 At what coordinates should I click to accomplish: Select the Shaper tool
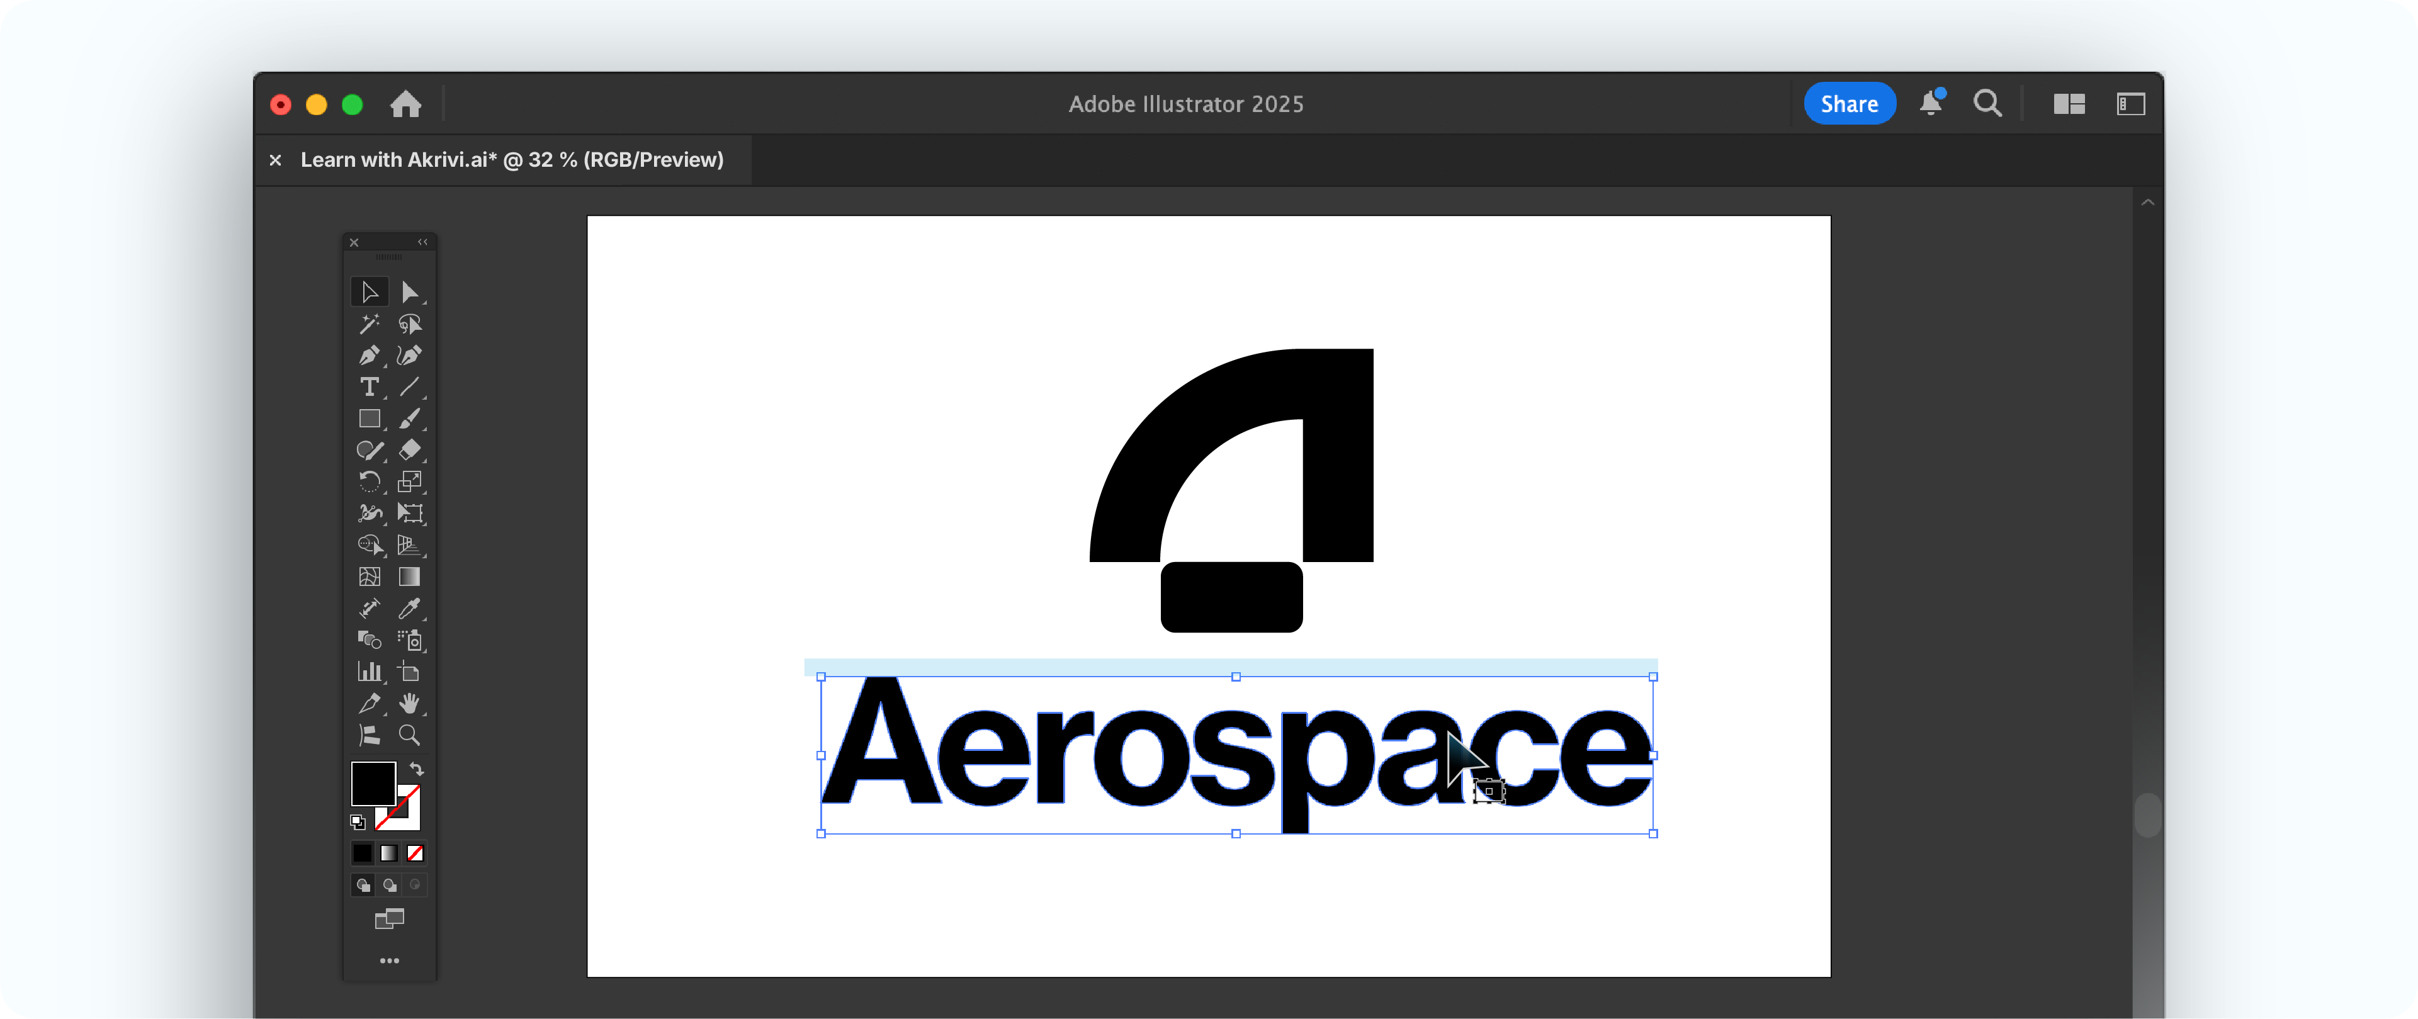coord(369,451)
